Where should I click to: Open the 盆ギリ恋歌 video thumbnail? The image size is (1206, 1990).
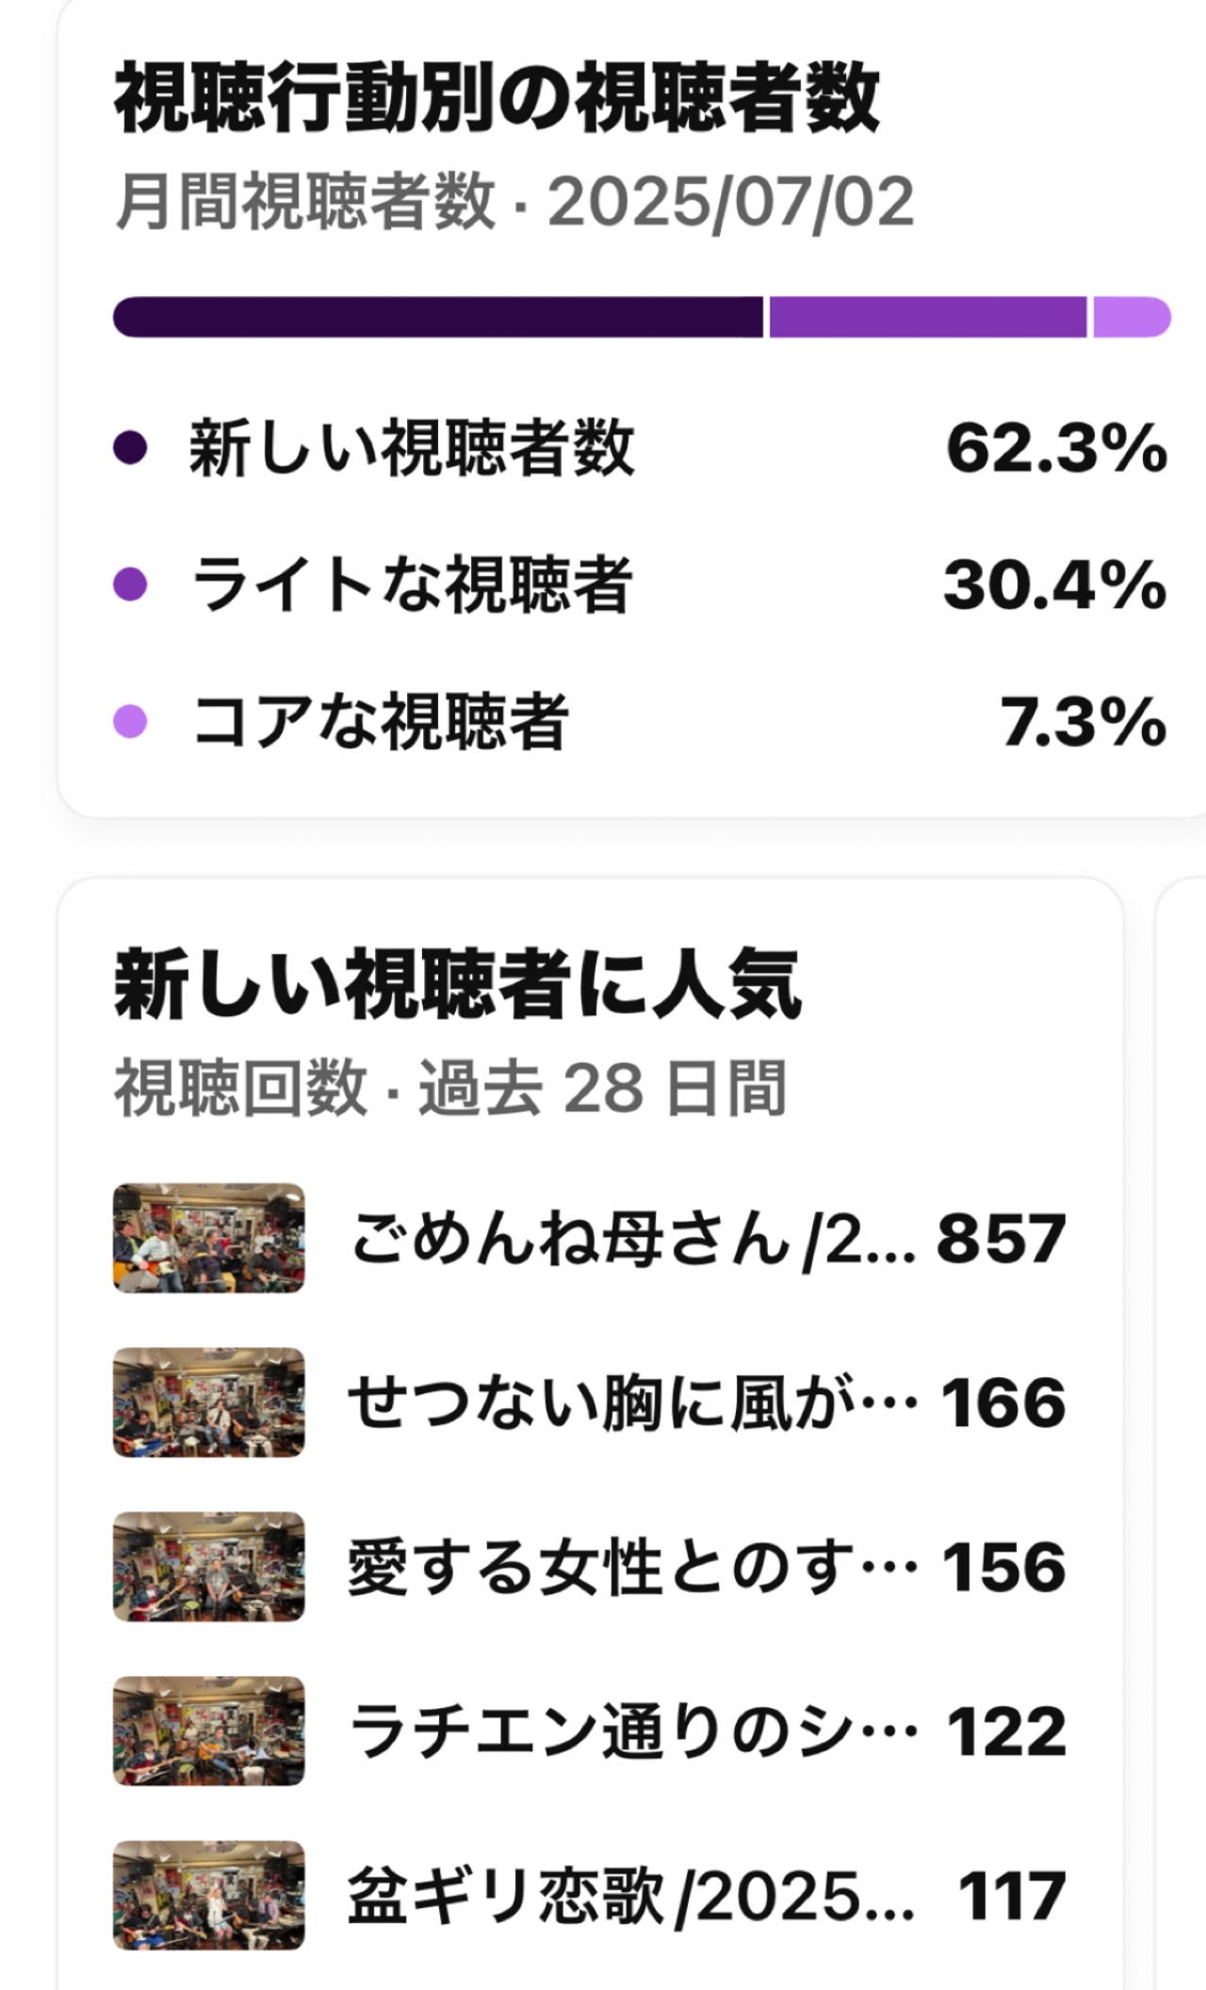pos(209,1895)
